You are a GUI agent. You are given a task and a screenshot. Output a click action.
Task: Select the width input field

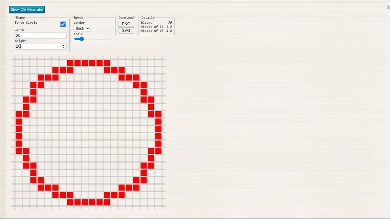click(x=40, y=35)
